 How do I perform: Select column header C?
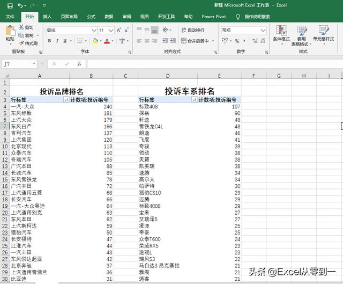pos(125,76)
